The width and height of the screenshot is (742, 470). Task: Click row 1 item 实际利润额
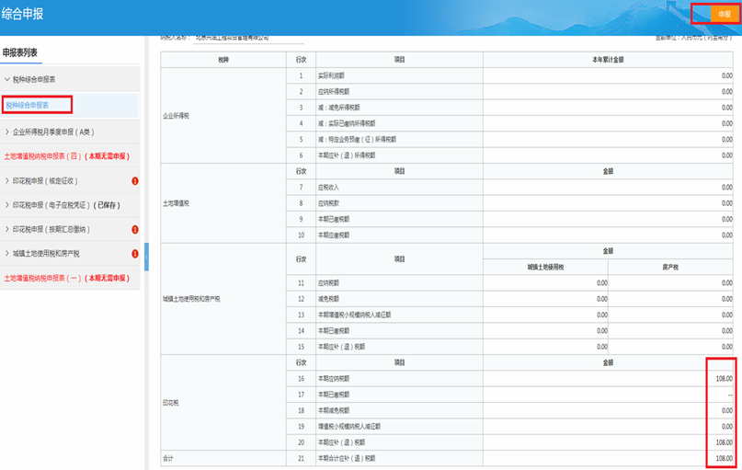(x=331, y=75)
